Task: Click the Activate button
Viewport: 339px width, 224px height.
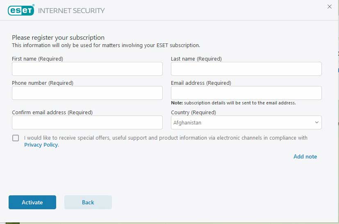Action: point(32,202)
